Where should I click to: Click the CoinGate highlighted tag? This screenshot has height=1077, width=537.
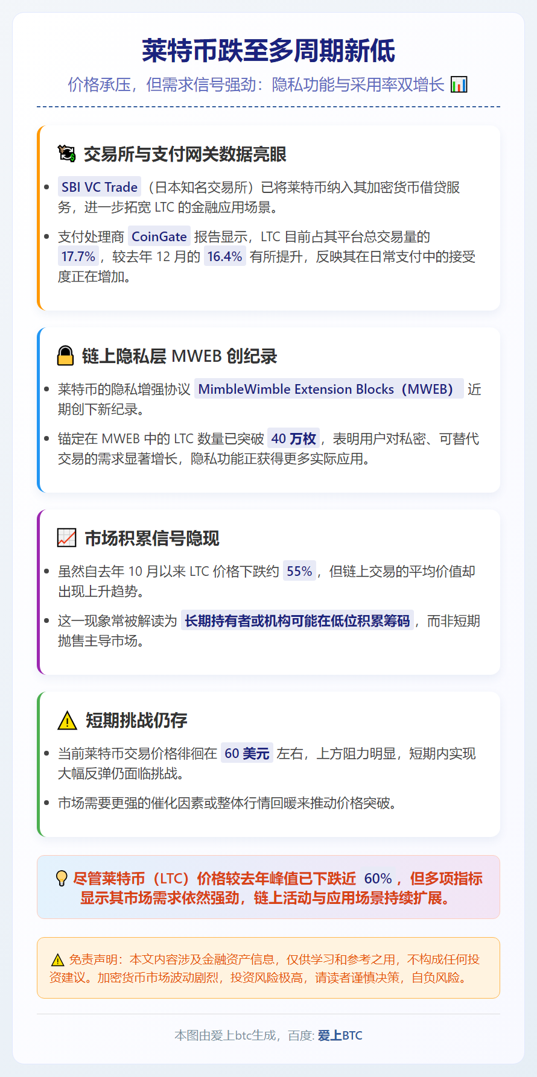tap(159, 236)
